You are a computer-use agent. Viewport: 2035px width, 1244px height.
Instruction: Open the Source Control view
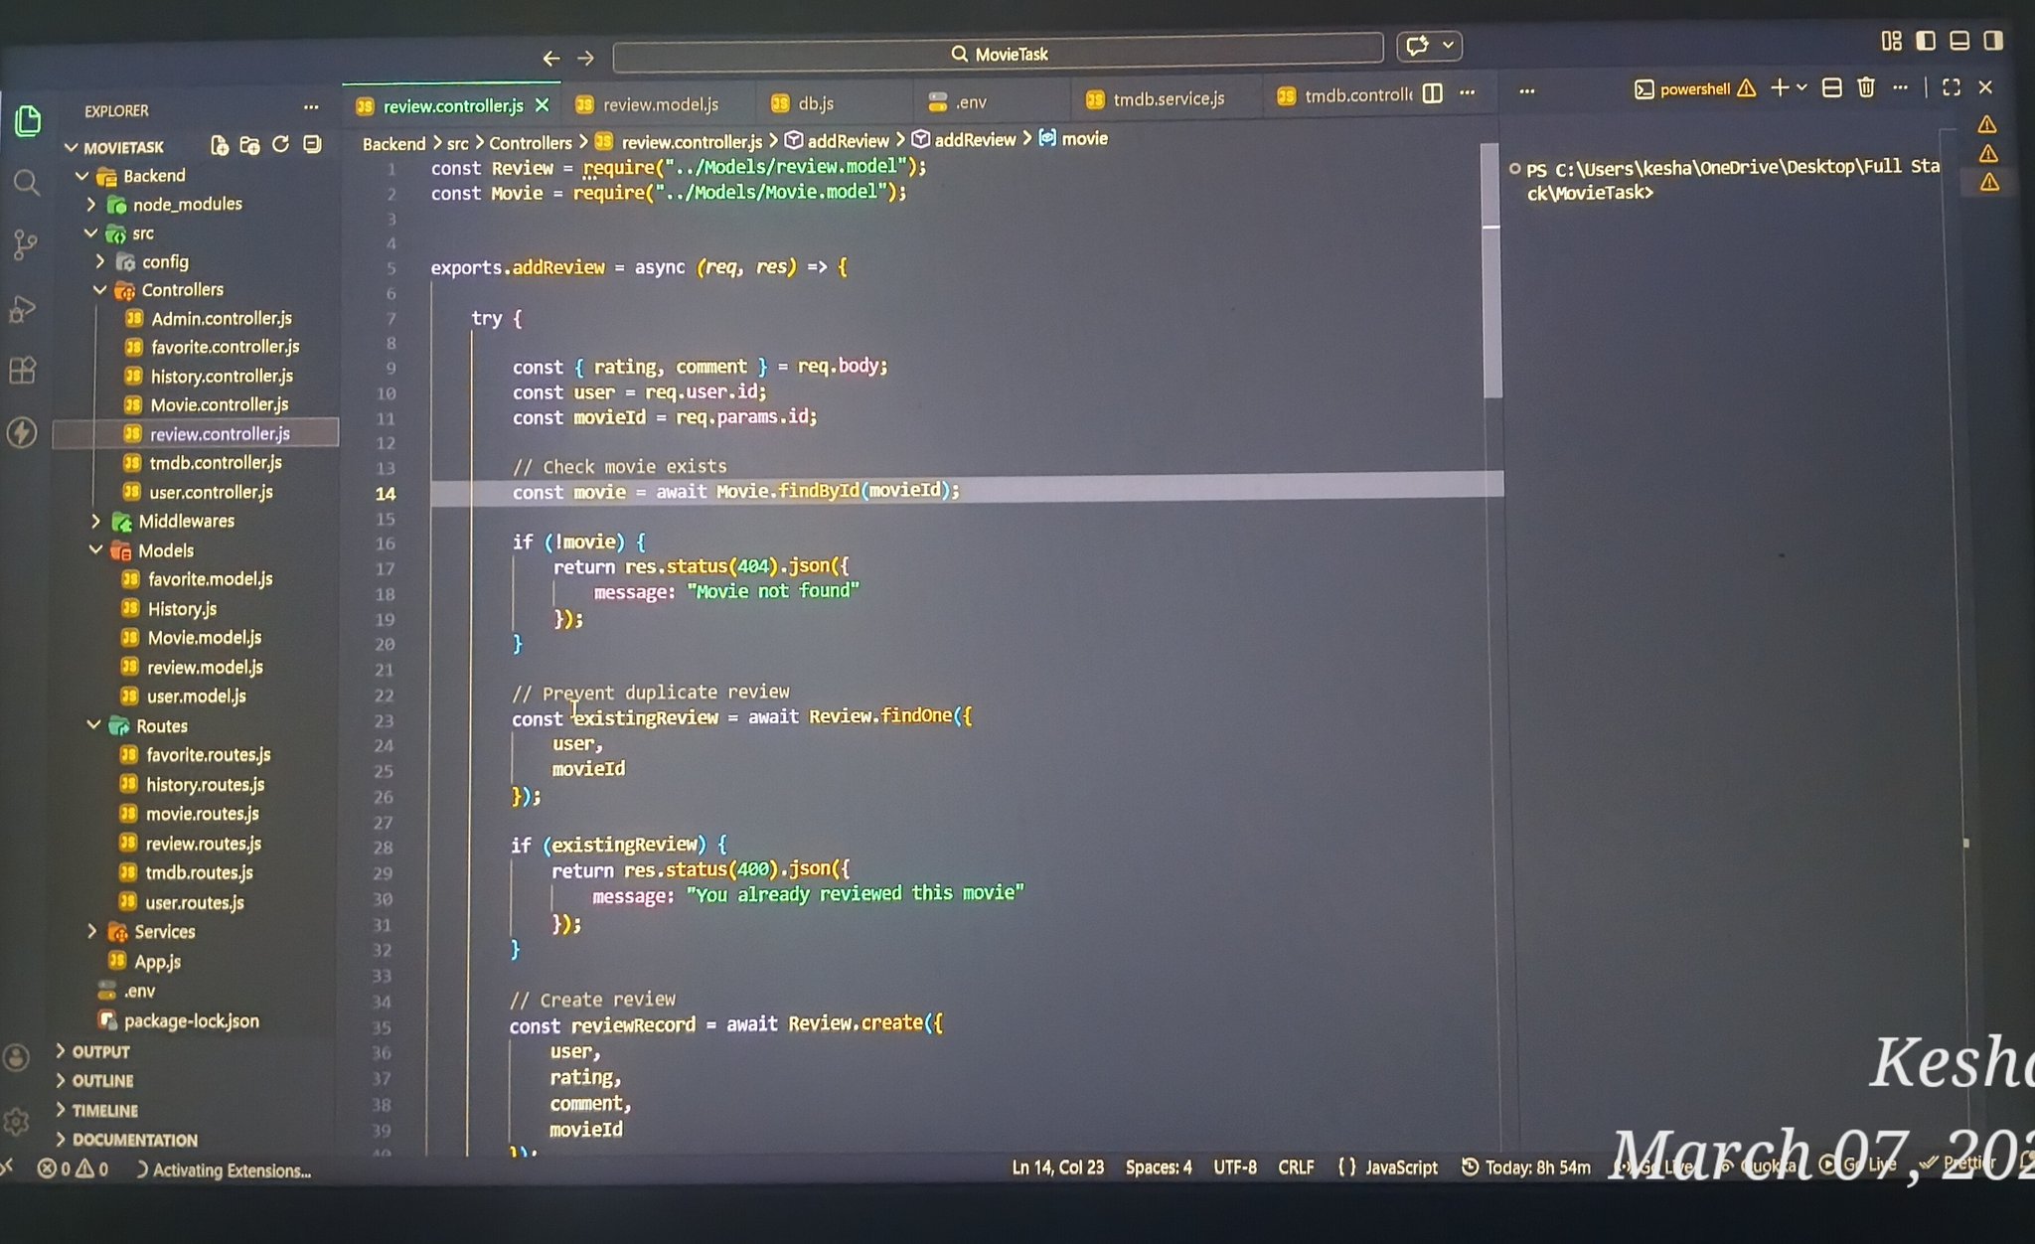25,244
